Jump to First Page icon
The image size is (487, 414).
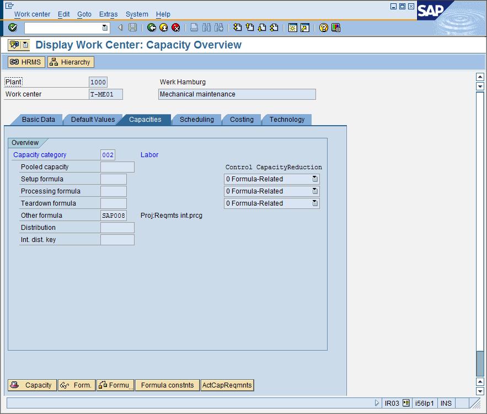[x=237, y=28]
